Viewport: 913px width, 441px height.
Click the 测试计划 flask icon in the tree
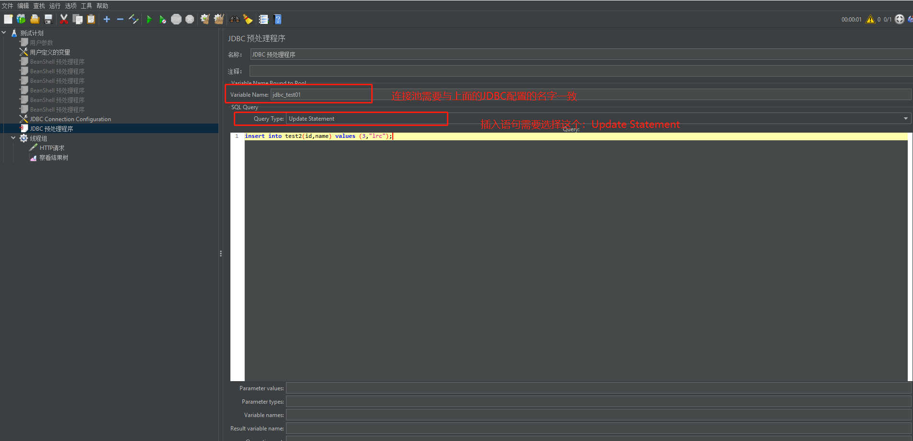14,33
